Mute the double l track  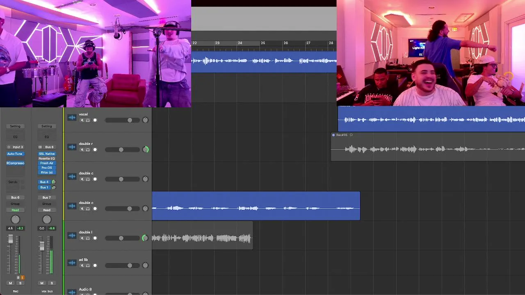pos(82,238)
